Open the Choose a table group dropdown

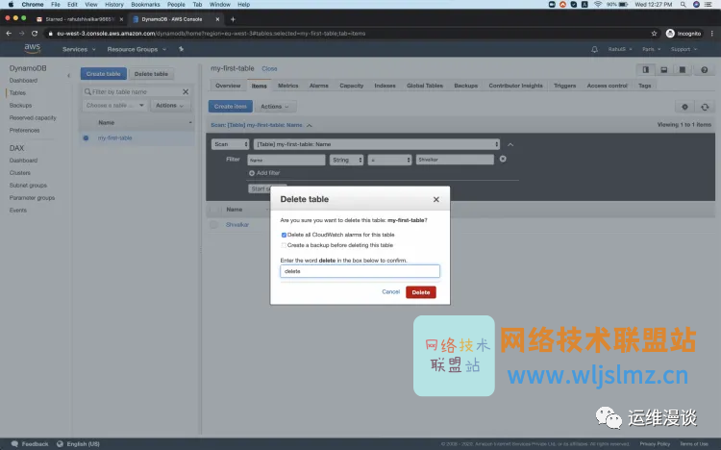tap(114, 106)
